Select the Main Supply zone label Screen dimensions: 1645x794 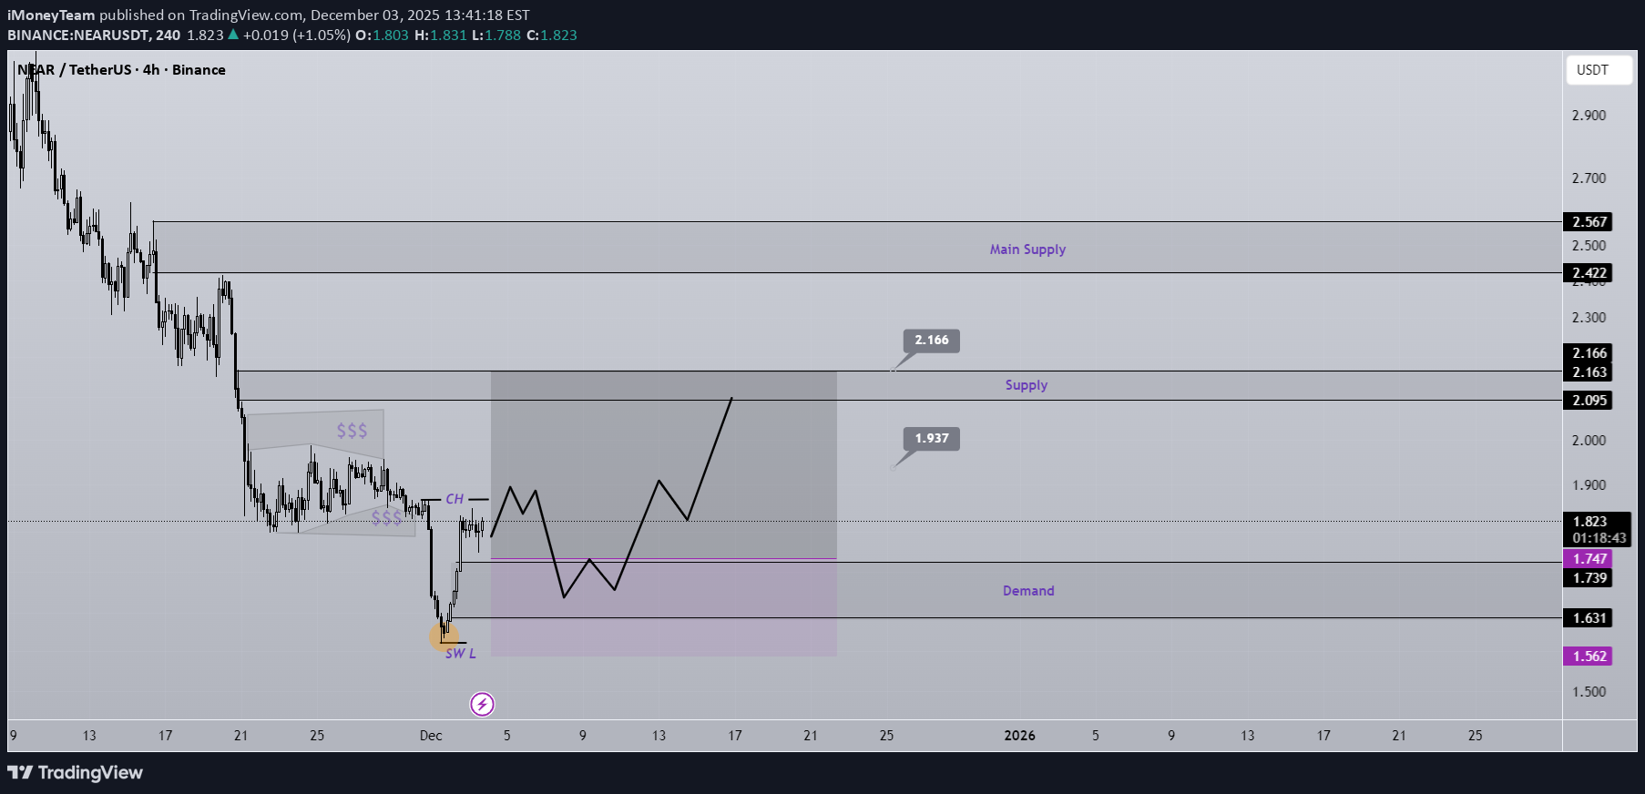[1027, 249]
